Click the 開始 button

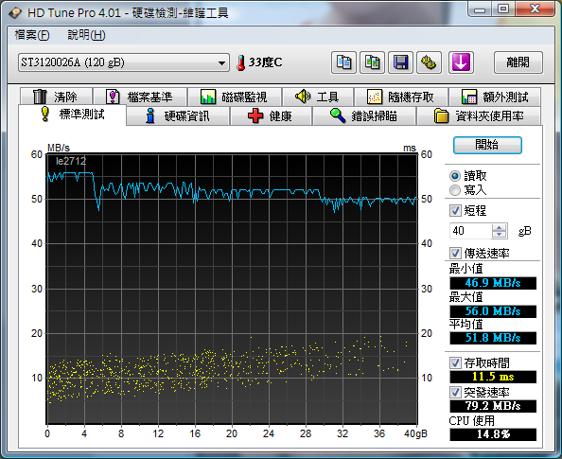click(487, 145)
